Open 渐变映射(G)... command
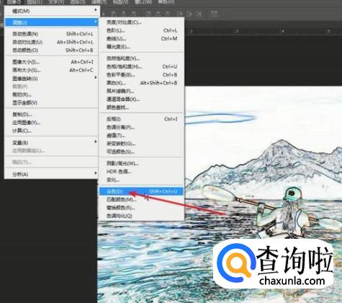Image resolution: width=342 pixels, height=303 pixels. pyautogui.click(x=142, y=144)
